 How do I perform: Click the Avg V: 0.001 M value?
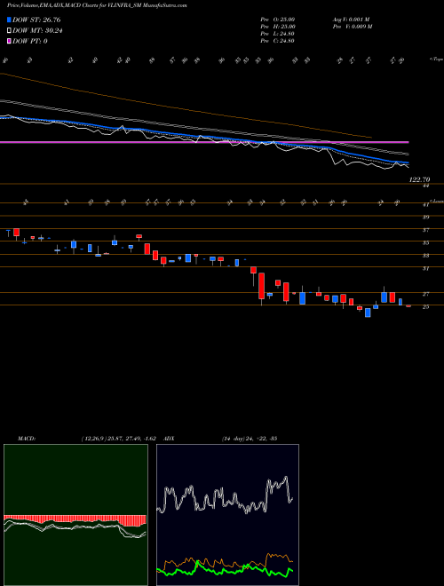point(351,20)
